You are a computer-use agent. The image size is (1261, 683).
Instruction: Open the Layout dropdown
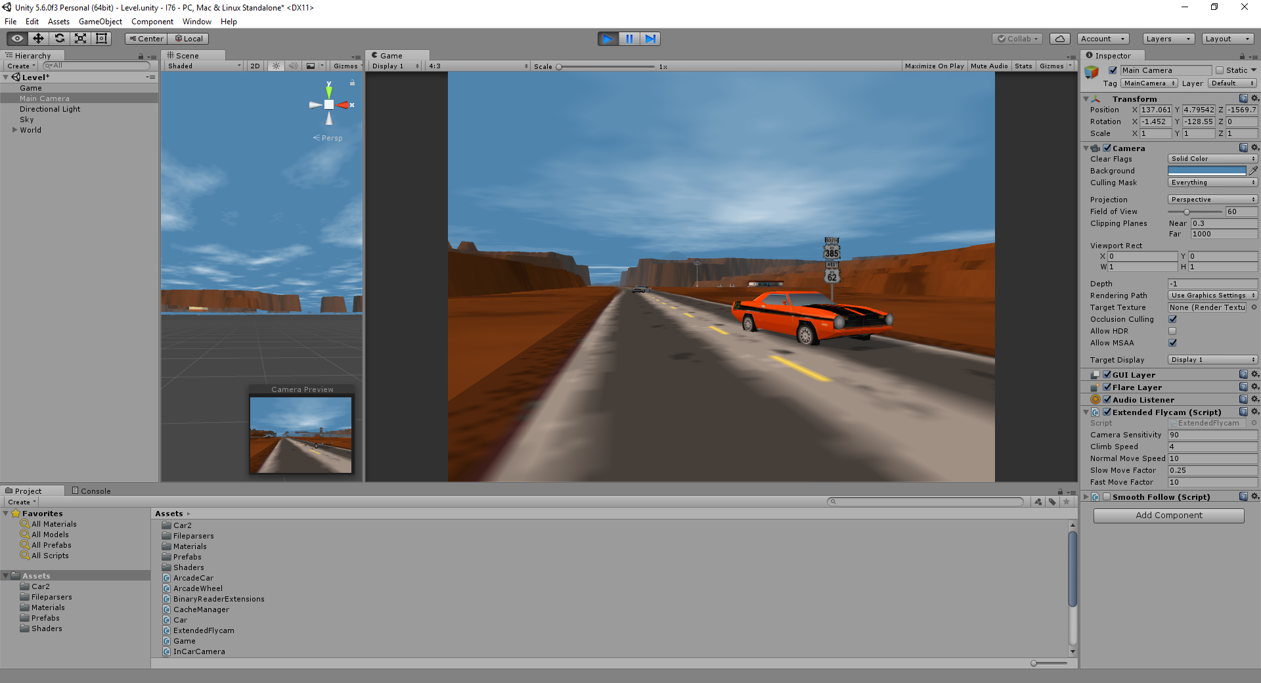pos(1228,39)
